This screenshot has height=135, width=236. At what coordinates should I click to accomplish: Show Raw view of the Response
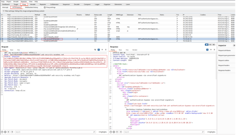[x=120, y=50]
